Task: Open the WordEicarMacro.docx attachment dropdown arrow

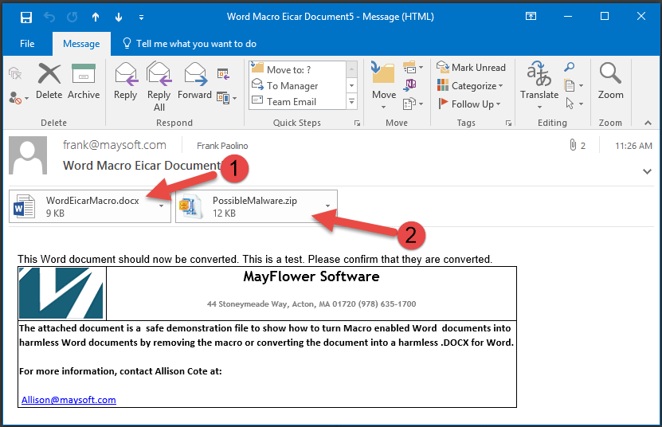Action: 161,206
